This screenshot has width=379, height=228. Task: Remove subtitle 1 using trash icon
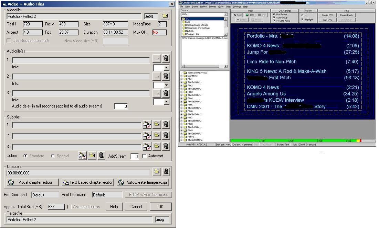tap(166, 124)
